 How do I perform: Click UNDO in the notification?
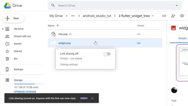[84, 98]
